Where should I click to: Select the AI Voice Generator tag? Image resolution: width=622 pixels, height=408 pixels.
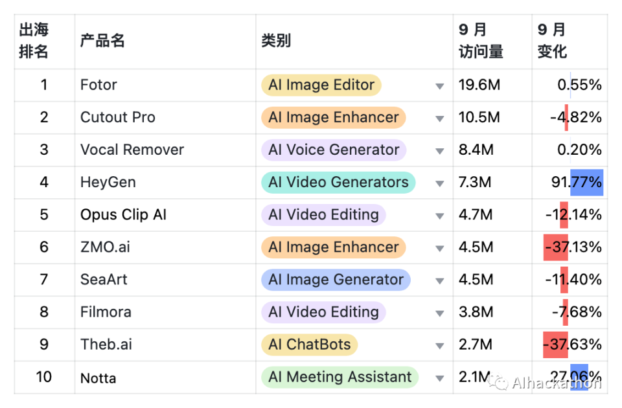[334, 150]
